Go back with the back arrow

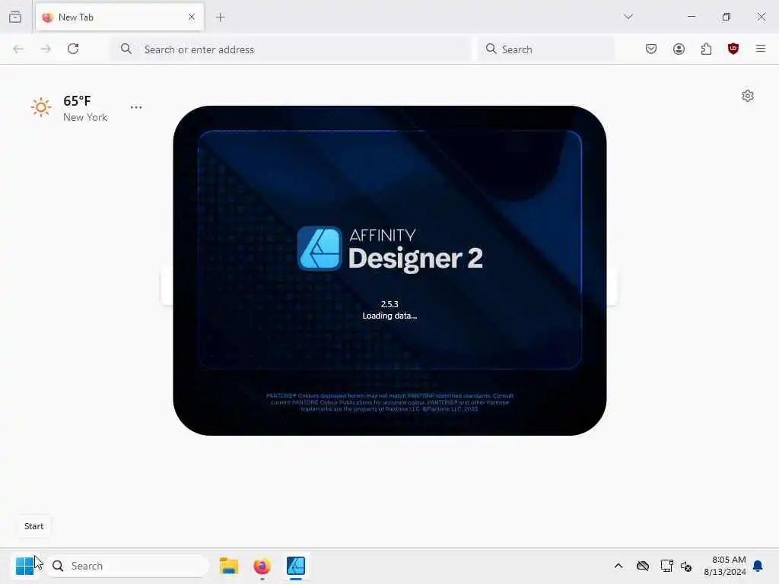18,49
